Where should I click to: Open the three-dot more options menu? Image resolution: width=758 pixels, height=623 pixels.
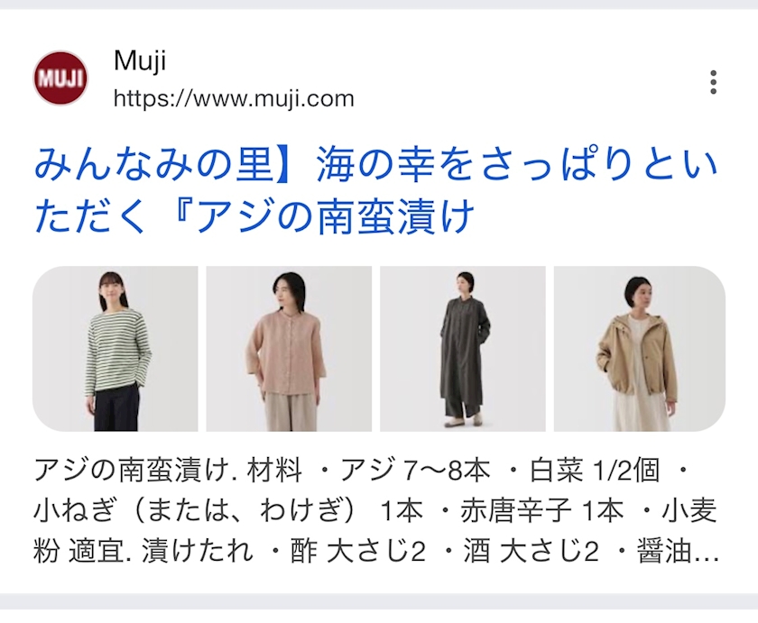(x=713, y=82)
